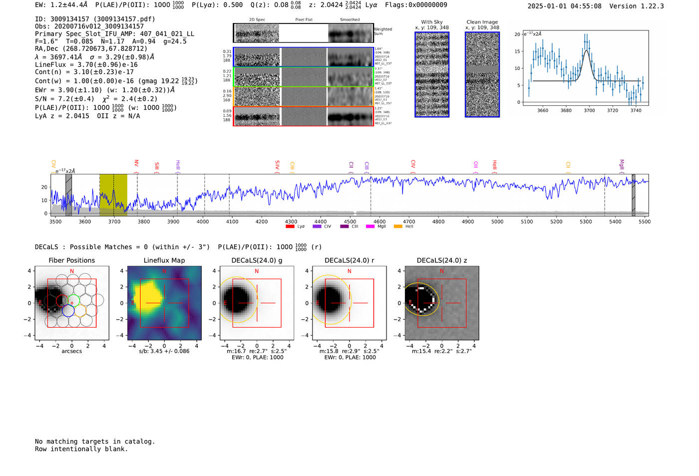Open the With Sky cutout image
699x476 pixels.
point(432,74)
